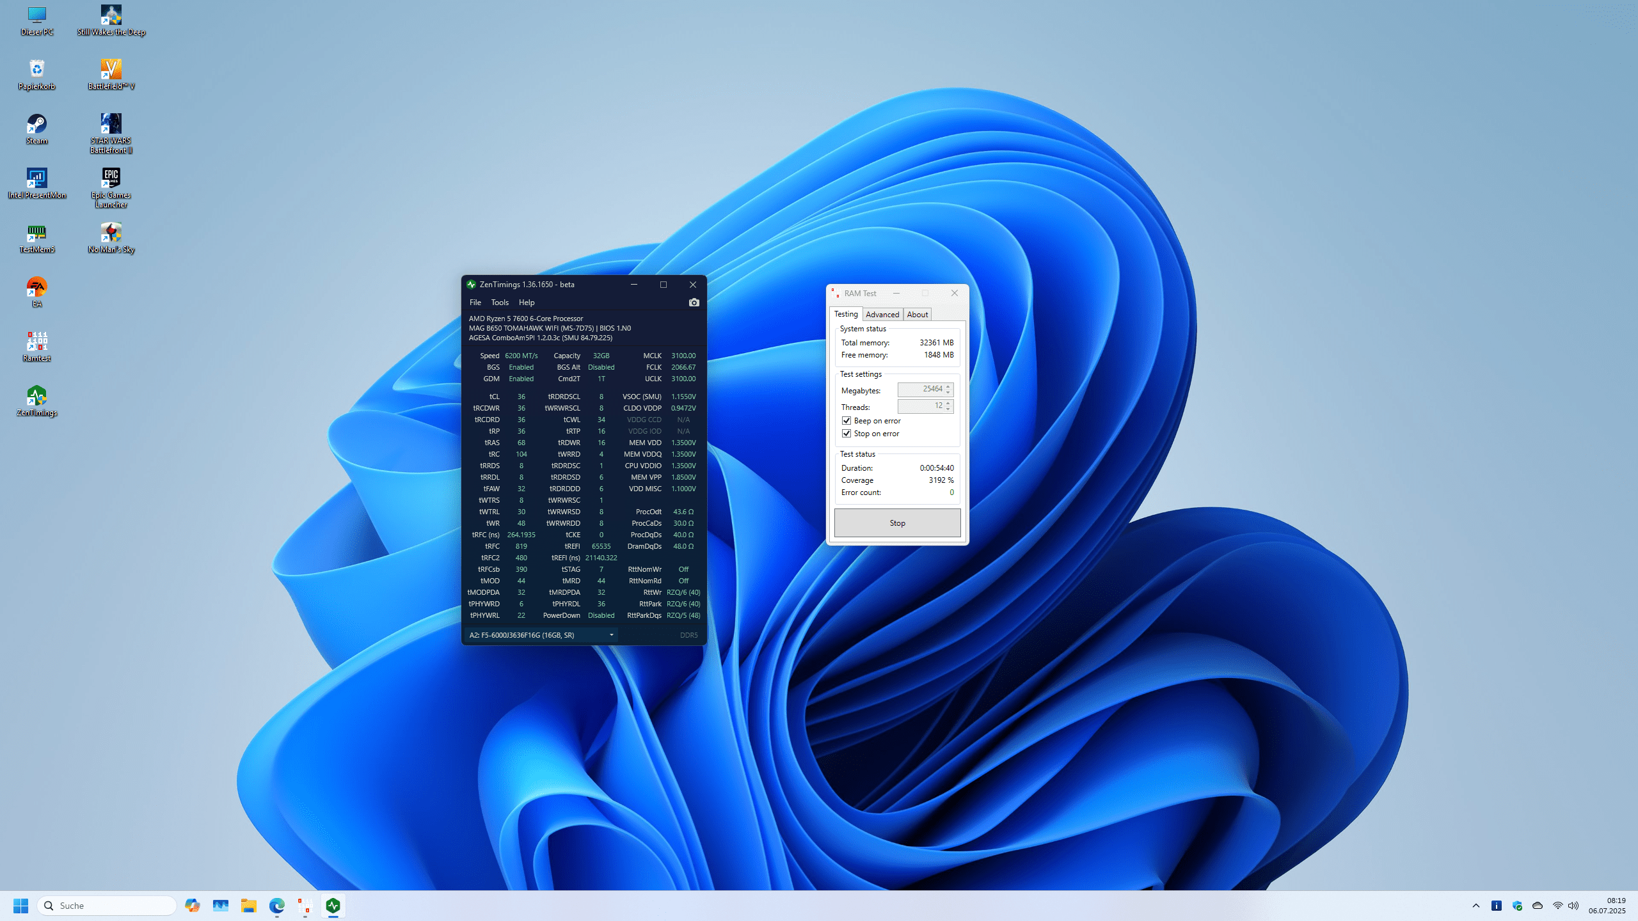Open the About tab in RAM Test
Viewport: 1638px width, 921px height.
(x=917, y=314)
